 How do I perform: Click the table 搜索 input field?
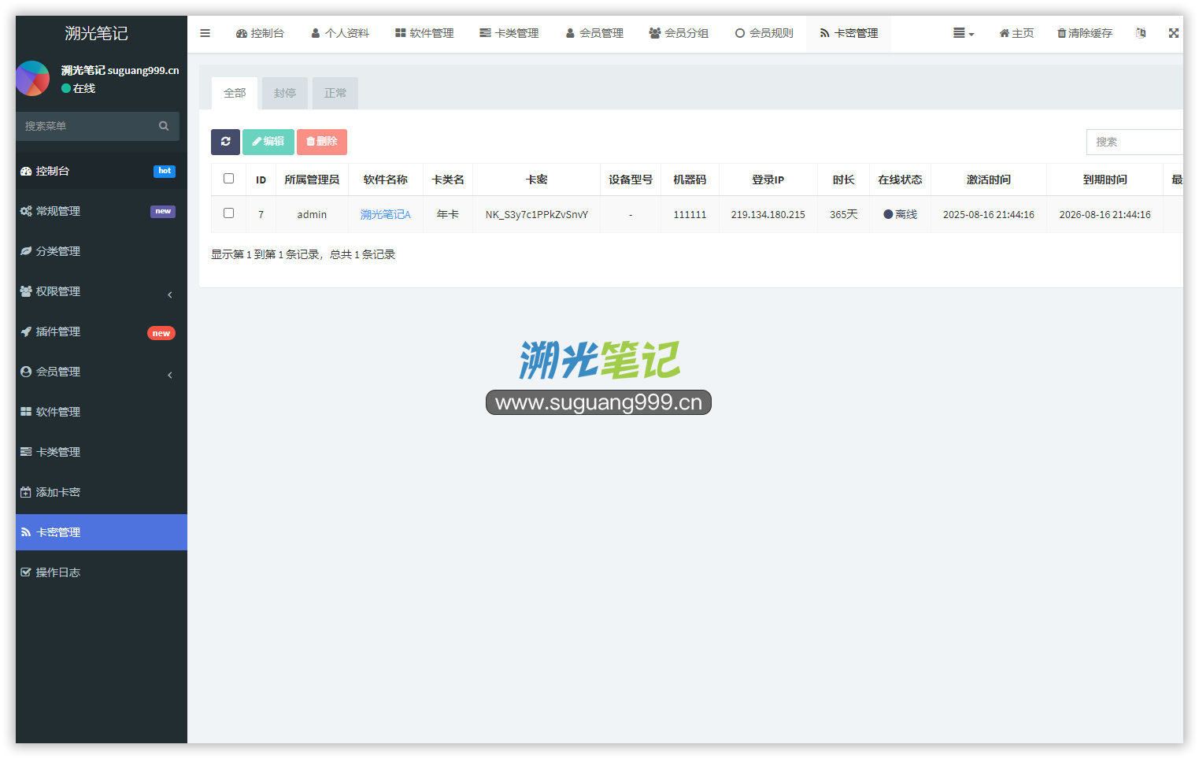coord(1134,142)
